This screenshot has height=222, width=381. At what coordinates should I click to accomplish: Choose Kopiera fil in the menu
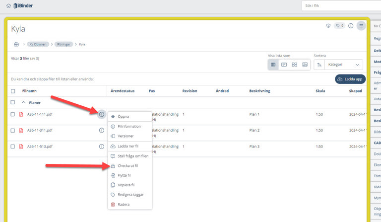tap(130, 185)
